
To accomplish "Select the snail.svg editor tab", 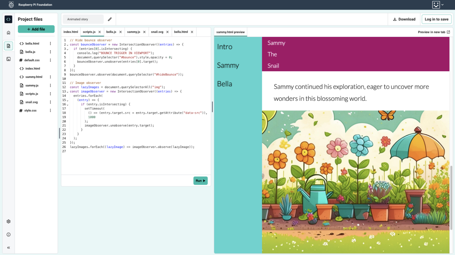I will coord(157,32).
